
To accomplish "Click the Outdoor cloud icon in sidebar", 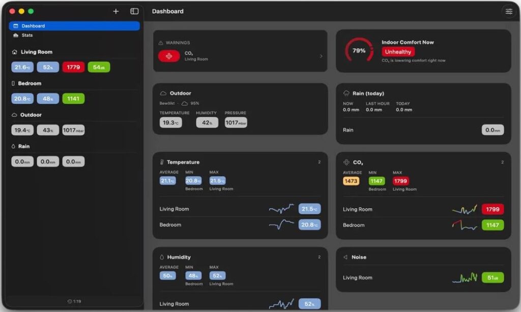I will click(14, 115).
